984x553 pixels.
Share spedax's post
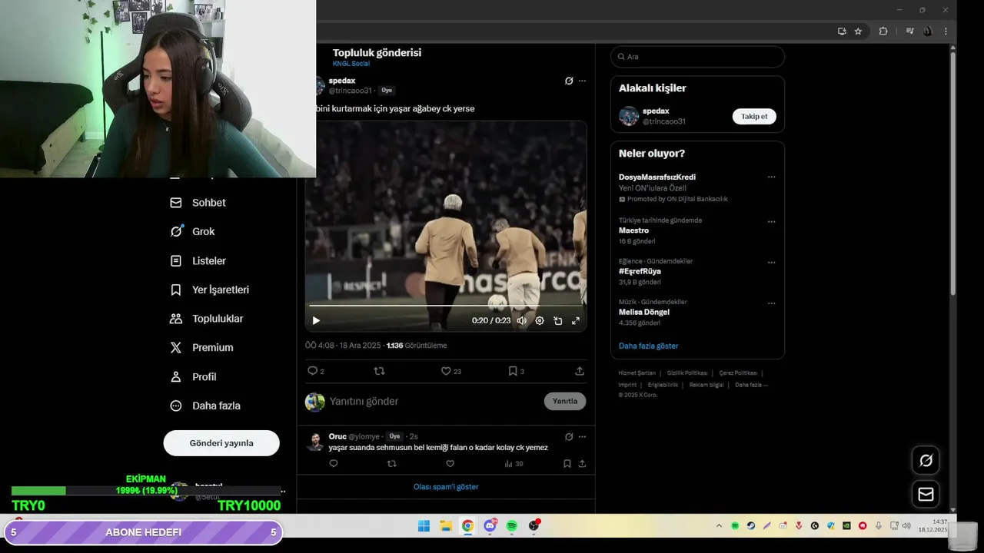click(580, 371)
